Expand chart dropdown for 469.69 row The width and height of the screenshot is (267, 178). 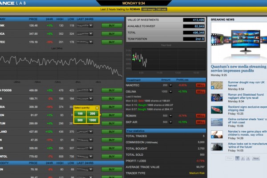tap(91, 90)
